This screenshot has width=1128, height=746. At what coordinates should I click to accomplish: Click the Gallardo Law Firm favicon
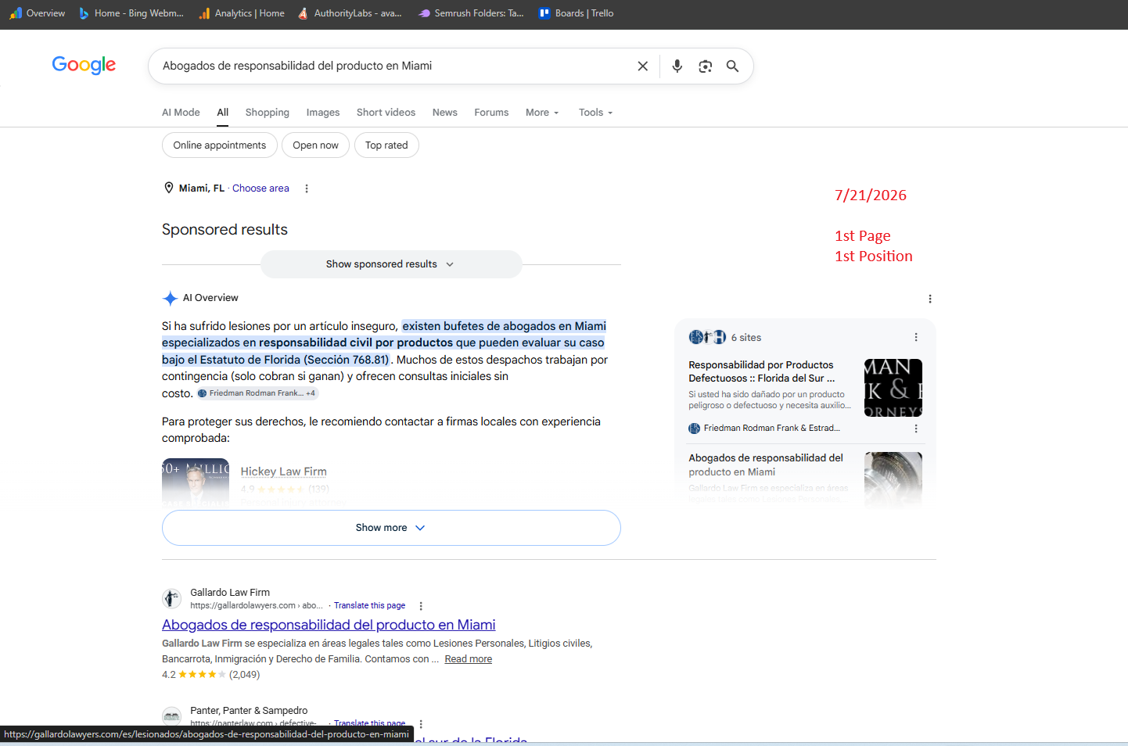pos(171,599)
